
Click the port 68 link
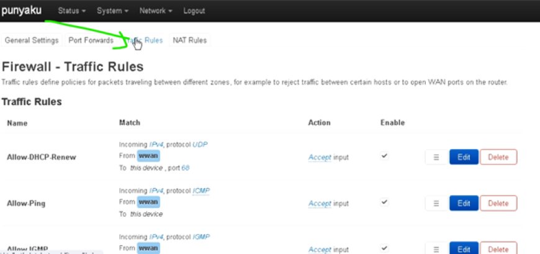coord(186,168)
